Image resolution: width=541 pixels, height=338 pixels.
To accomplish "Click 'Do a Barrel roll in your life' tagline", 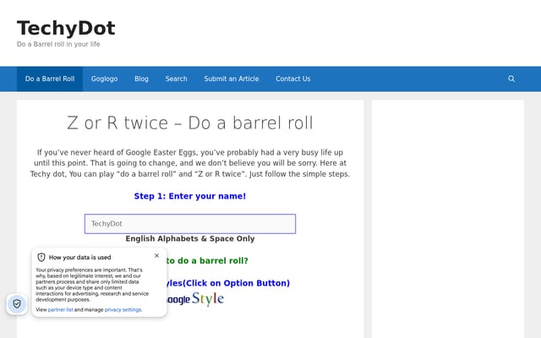I will (x=58, y=44).
